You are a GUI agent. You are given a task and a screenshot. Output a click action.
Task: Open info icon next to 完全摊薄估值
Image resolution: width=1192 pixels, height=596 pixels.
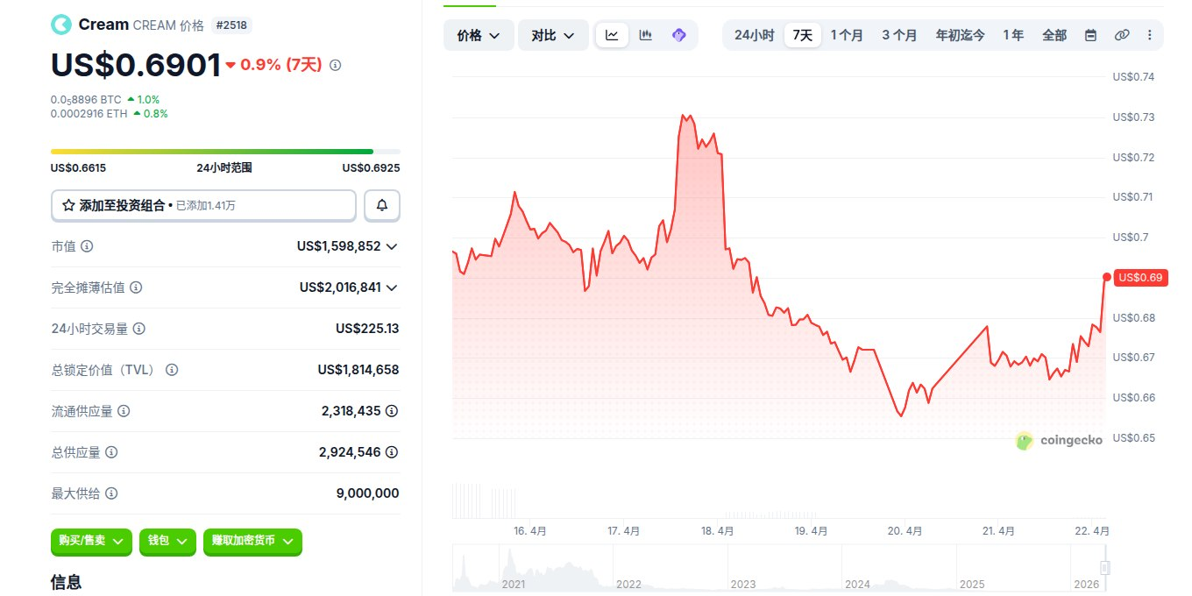(x=136, y=287)
